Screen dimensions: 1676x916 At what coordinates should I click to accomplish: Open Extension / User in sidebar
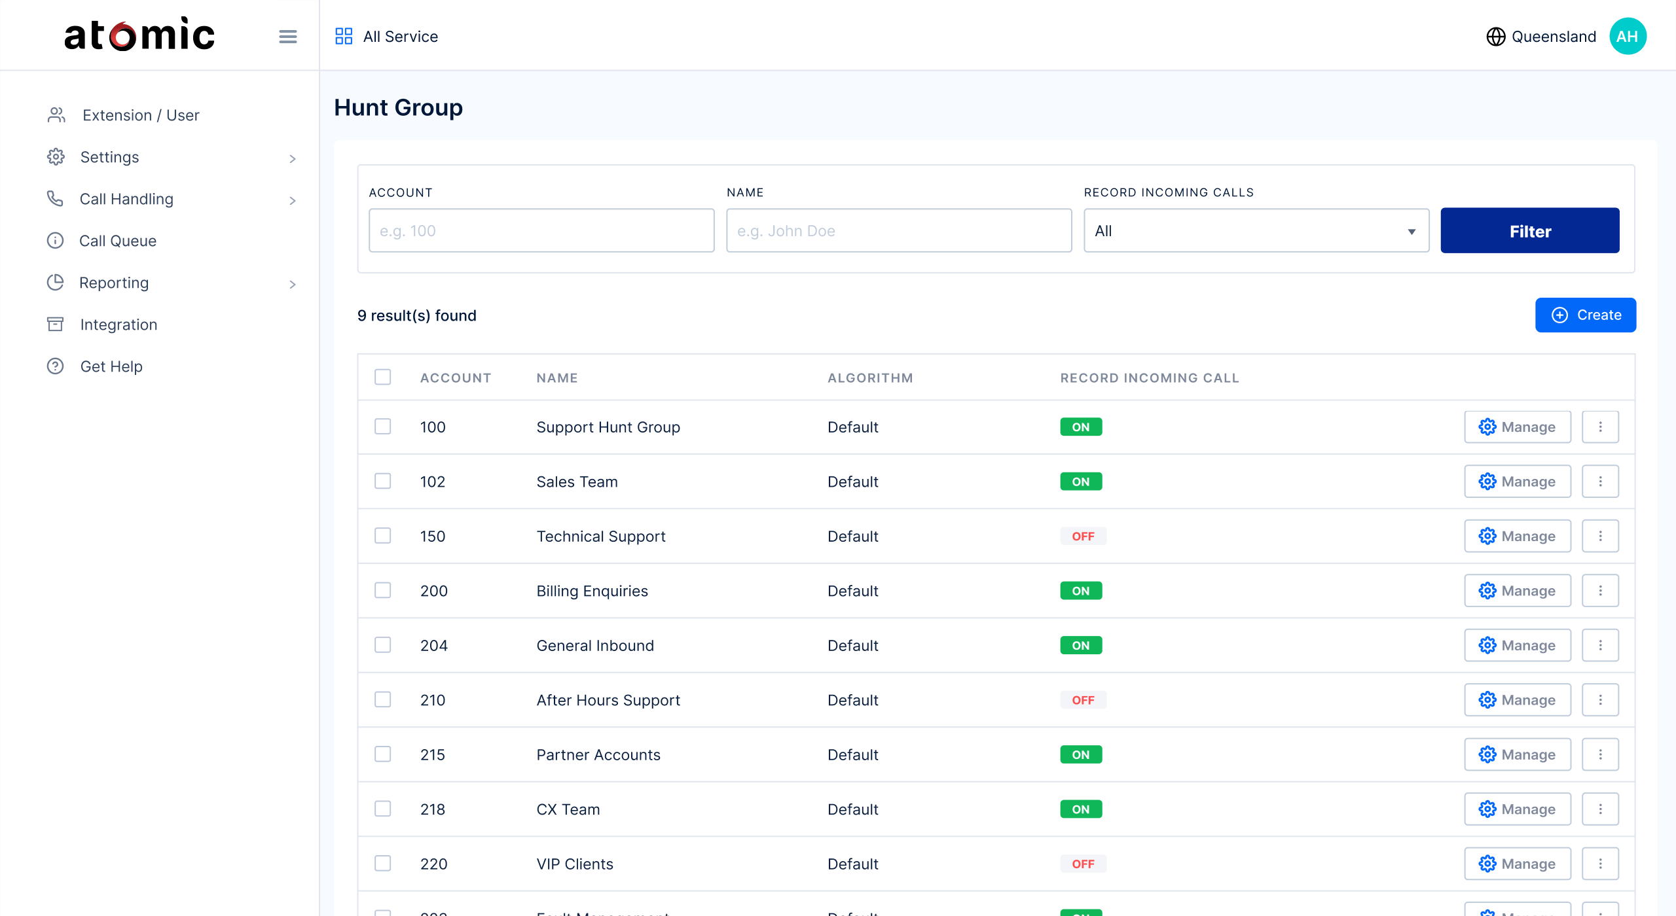click(x=140, y=115)
